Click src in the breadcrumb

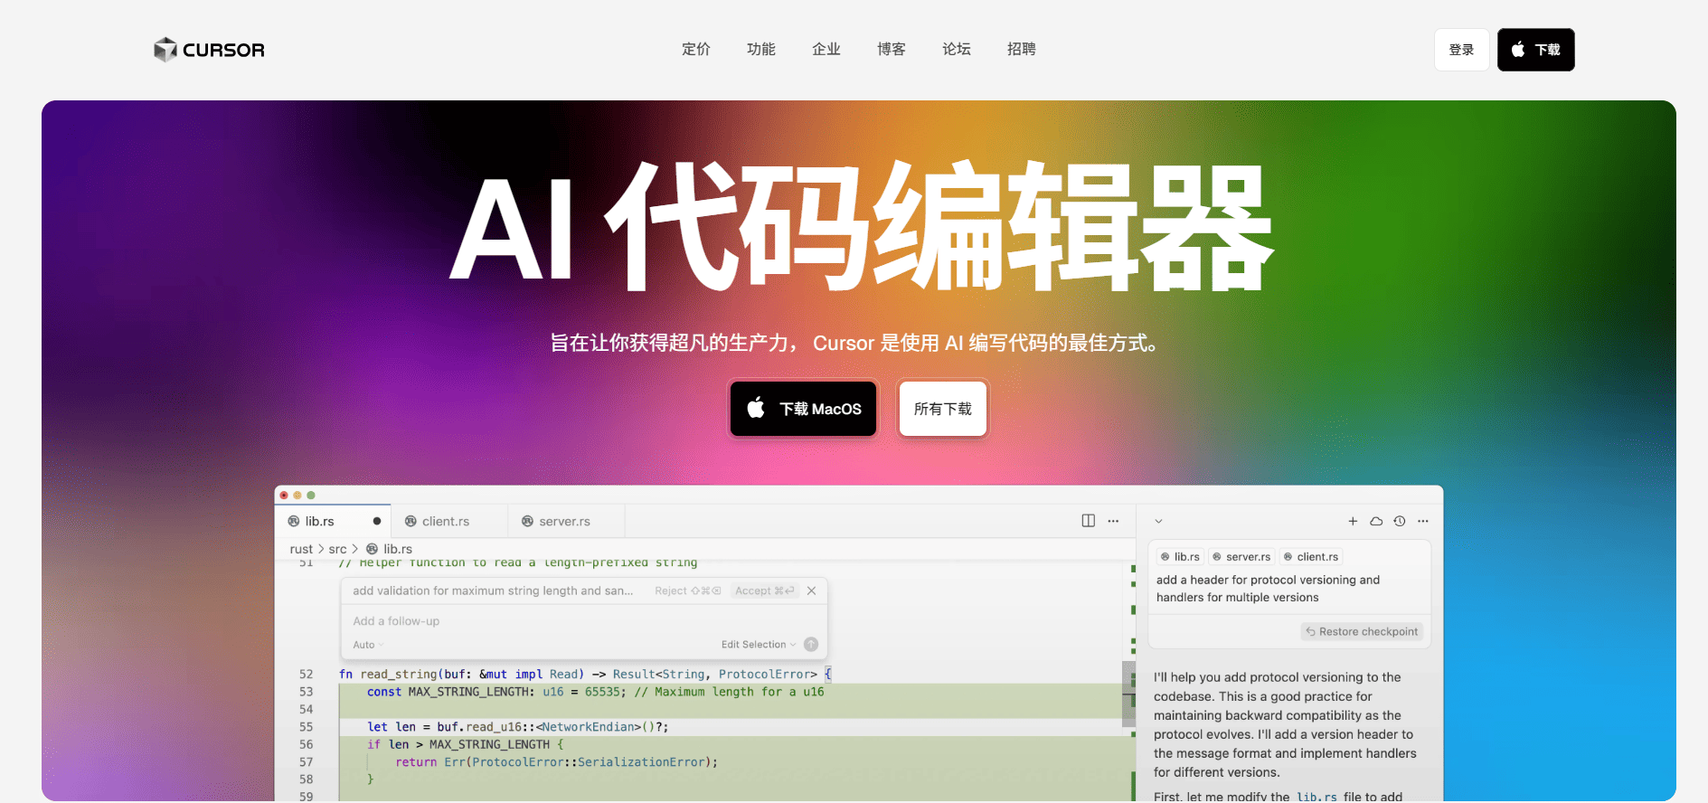point(337,549)
